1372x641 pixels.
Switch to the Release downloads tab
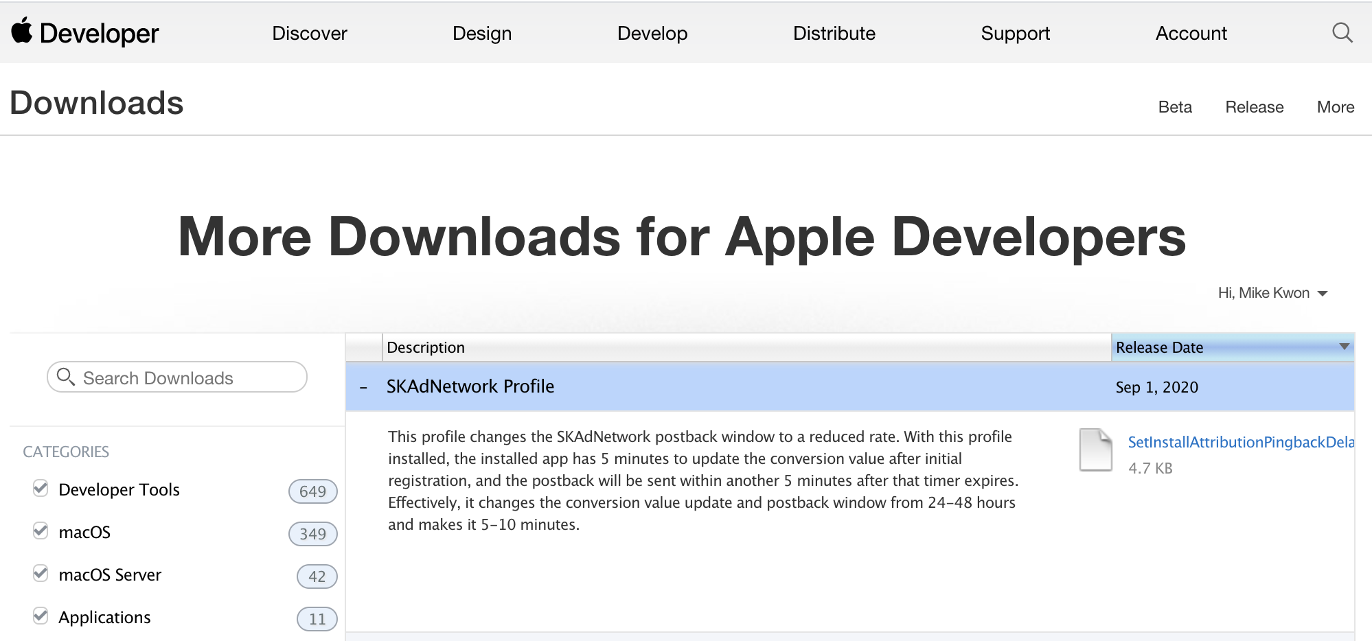click(1255, 107)
